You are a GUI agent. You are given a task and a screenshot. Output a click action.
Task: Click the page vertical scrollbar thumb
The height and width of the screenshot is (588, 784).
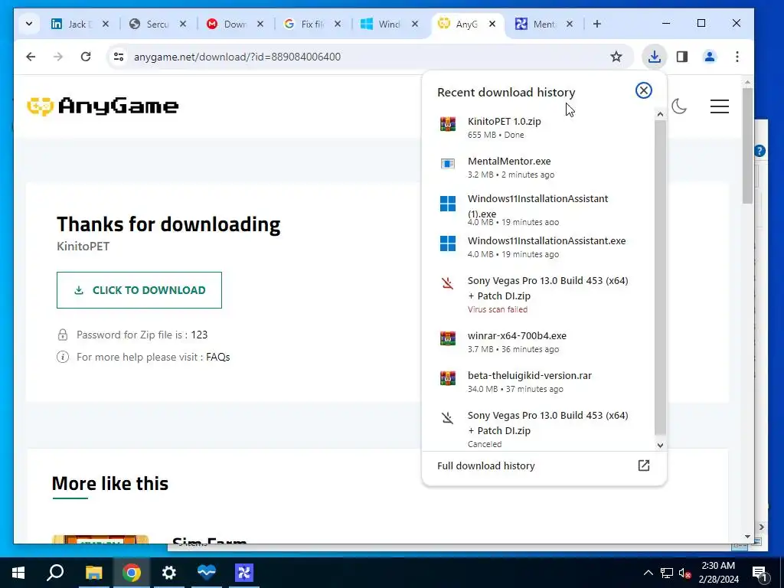747,145
